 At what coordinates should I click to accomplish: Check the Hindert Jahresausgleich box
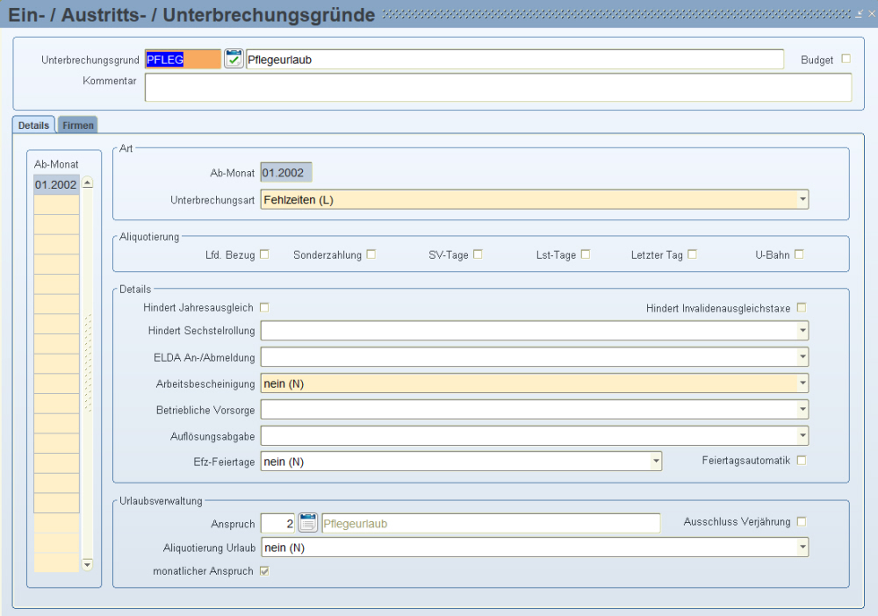tap(264, 307)
